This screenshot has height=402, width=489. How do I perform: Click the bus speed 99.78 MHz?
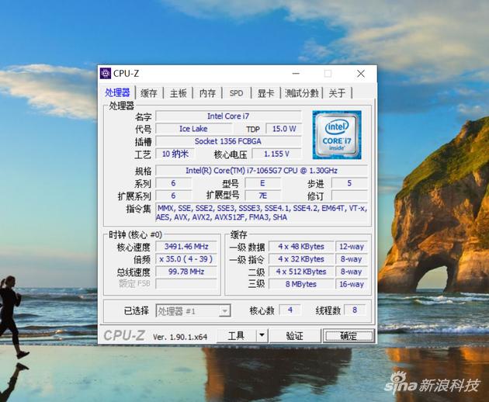pos(186,272)
